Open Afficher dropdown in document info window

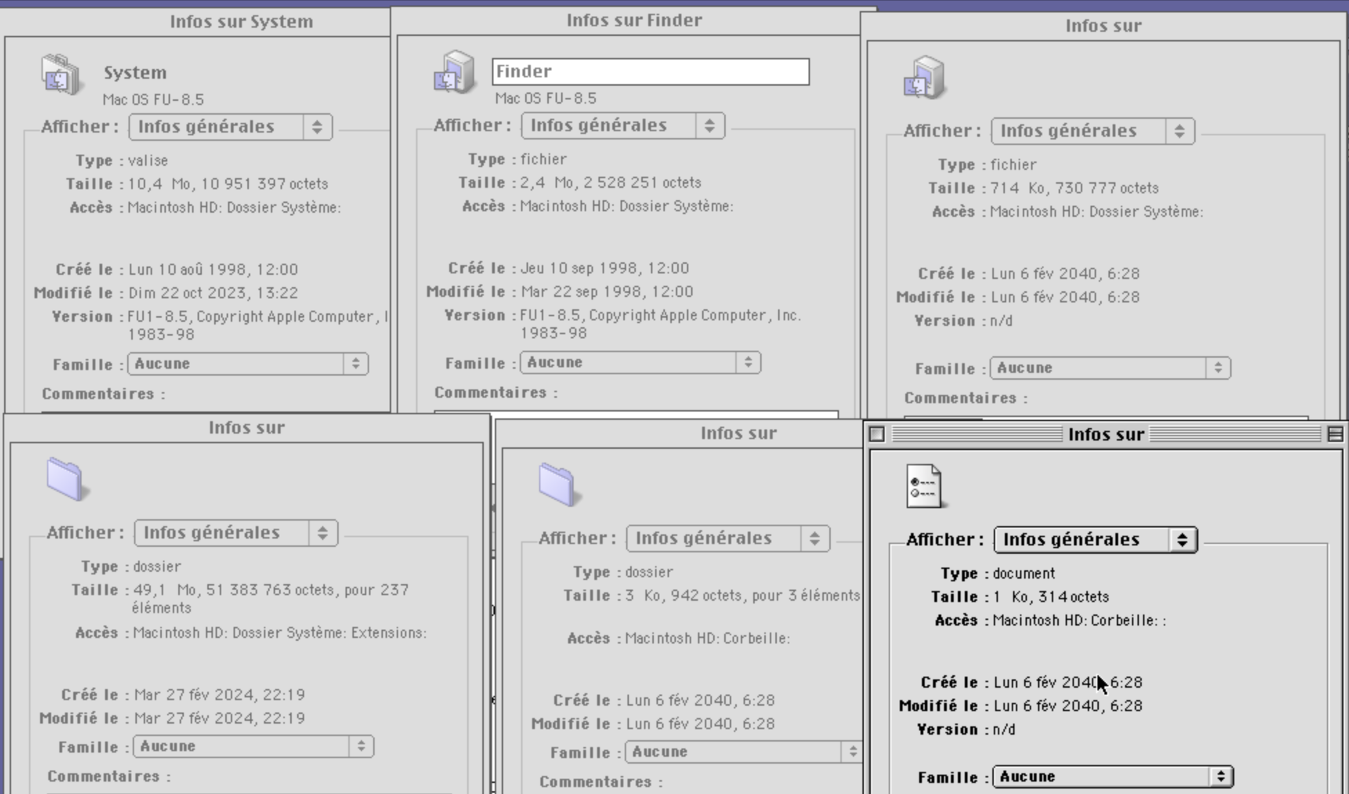[1096, 540]
